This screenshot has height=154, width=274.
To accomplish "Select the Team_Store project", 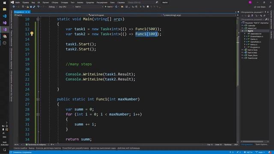I will [253, 55].
